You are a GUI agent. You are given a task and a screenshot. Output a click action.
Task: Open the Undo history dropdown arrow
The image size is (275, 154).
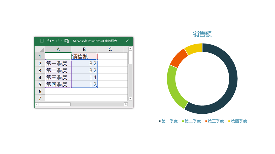coord(53,41)
